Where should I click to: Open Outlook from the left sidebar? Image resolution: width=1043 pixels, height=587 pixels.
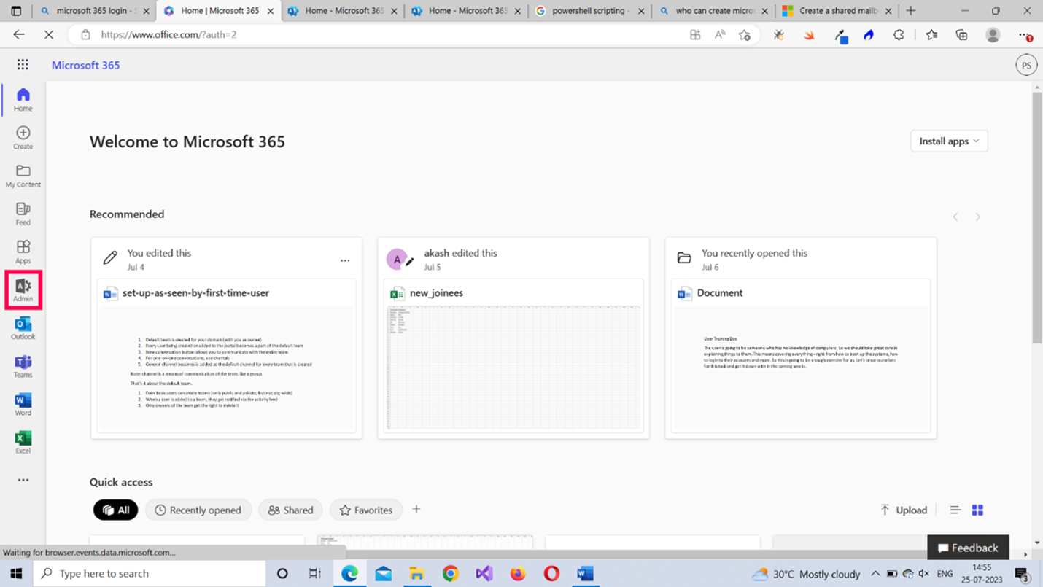(23, 327)
